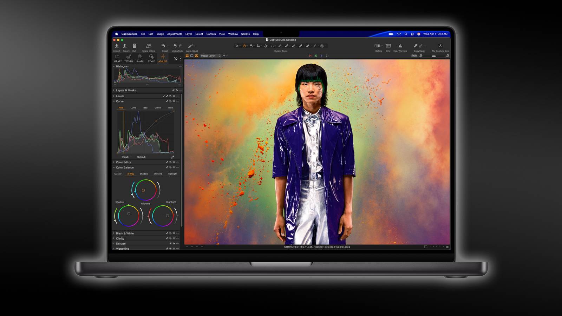Open the Style tool tab

click(151, 57)
